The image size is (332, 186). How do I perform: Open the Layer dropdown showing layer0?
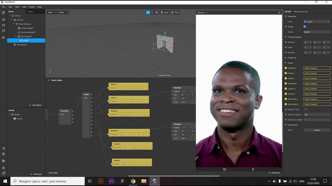[x=317, y=22]
